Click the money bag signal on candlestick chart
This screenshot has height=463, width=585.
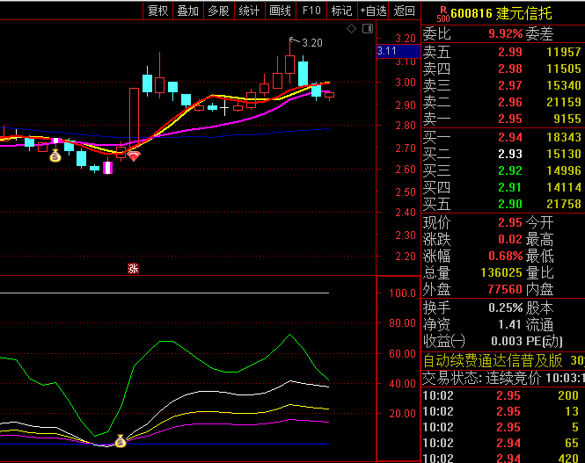pyautogui.click(x=55, y=156)
